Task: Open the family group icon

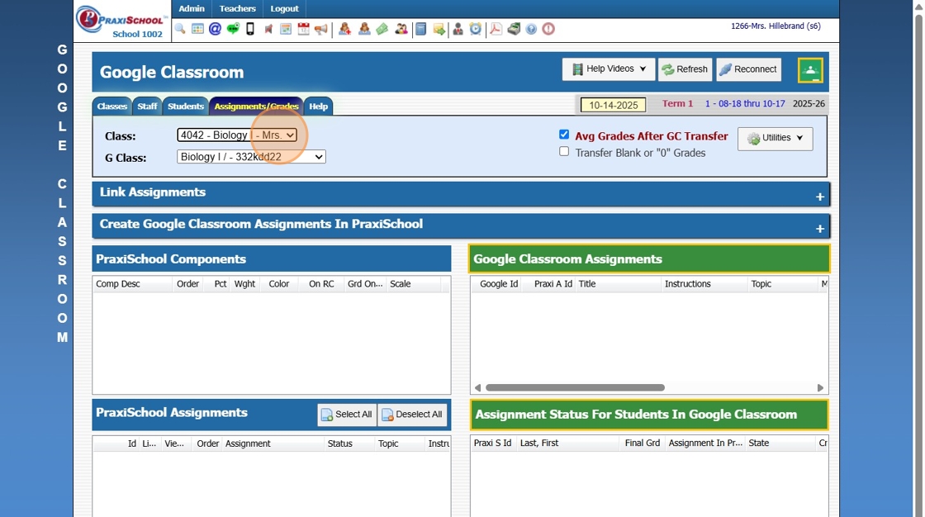Action: (x=401, y=29)
